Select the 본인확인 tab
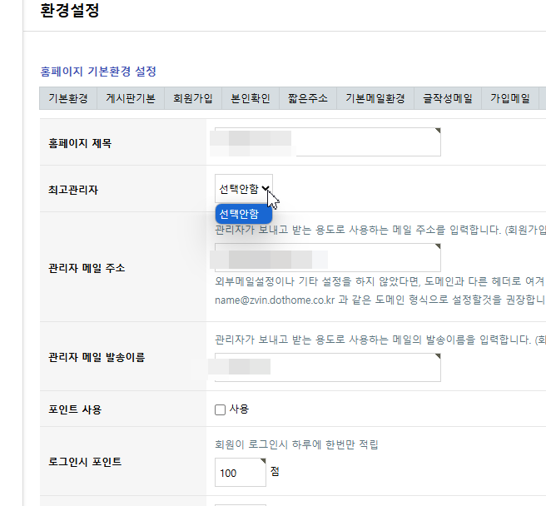Image resolution: width=546 pixels, height=506 pixels. [251, 98]
